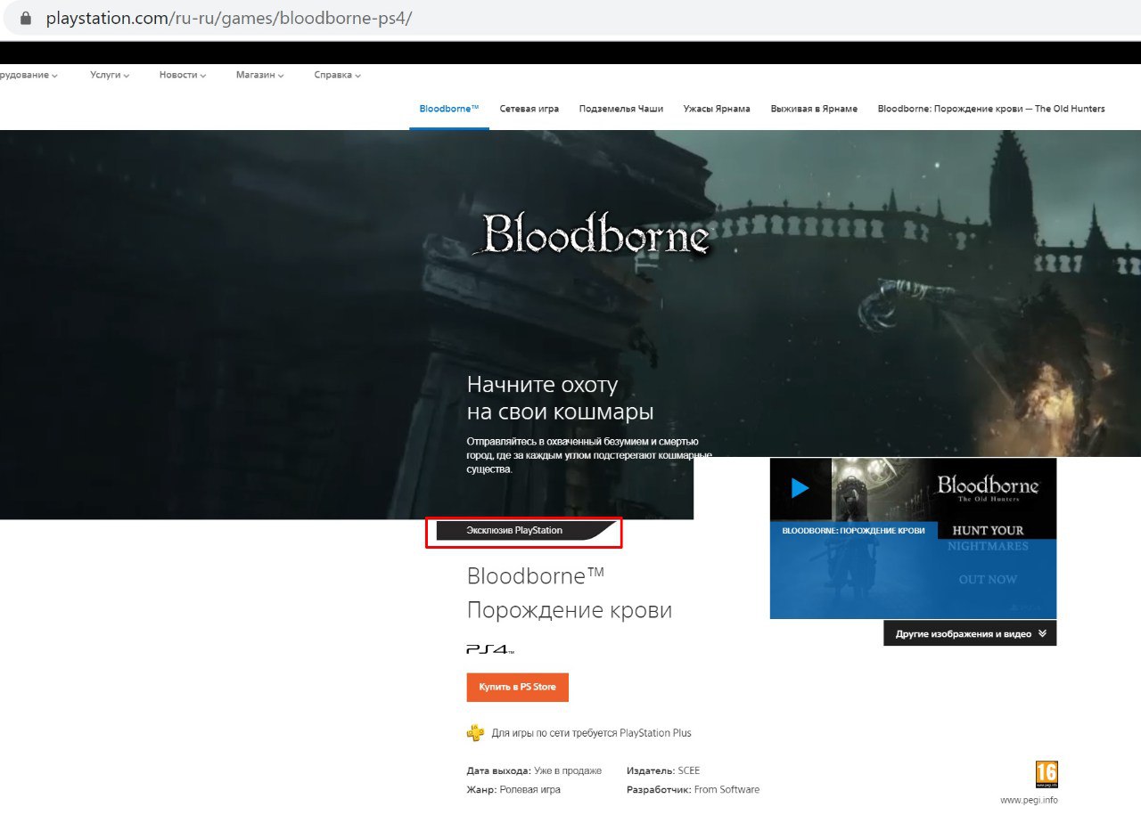1141x815 pixels.
Task: Click the Эксклюзив PlayStation badge
Action: tap(524, 531)
